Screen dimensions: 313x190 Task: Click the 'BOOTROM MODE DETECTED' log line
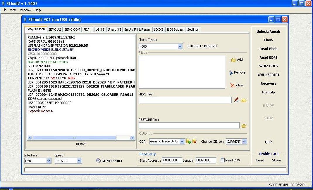click(x=48, y=62)
